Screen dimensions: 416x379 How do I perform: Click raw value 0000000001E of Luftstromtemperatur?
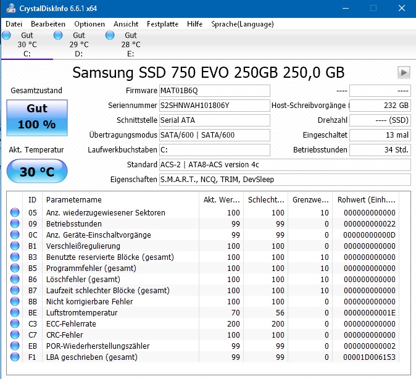(369, 313)
